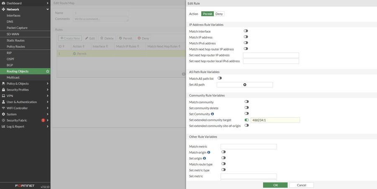Expand Log & Report chevron

(x=48, y=127)
